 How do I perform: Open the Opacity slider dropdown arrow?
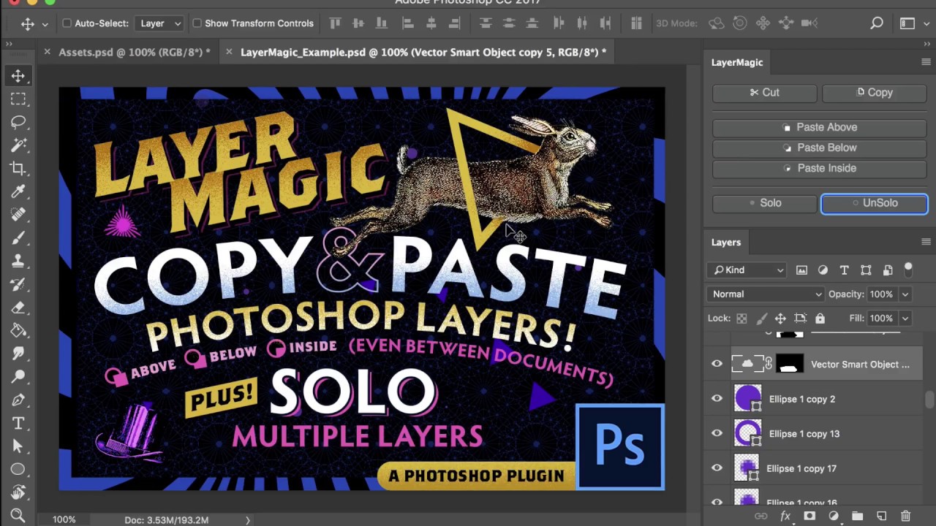point(905,294)
